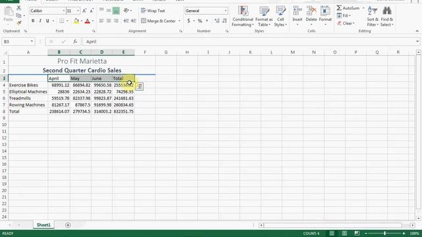Select the Sheet1 tab
The width and height of the screenshot is (422, 237).
[44, 225]
